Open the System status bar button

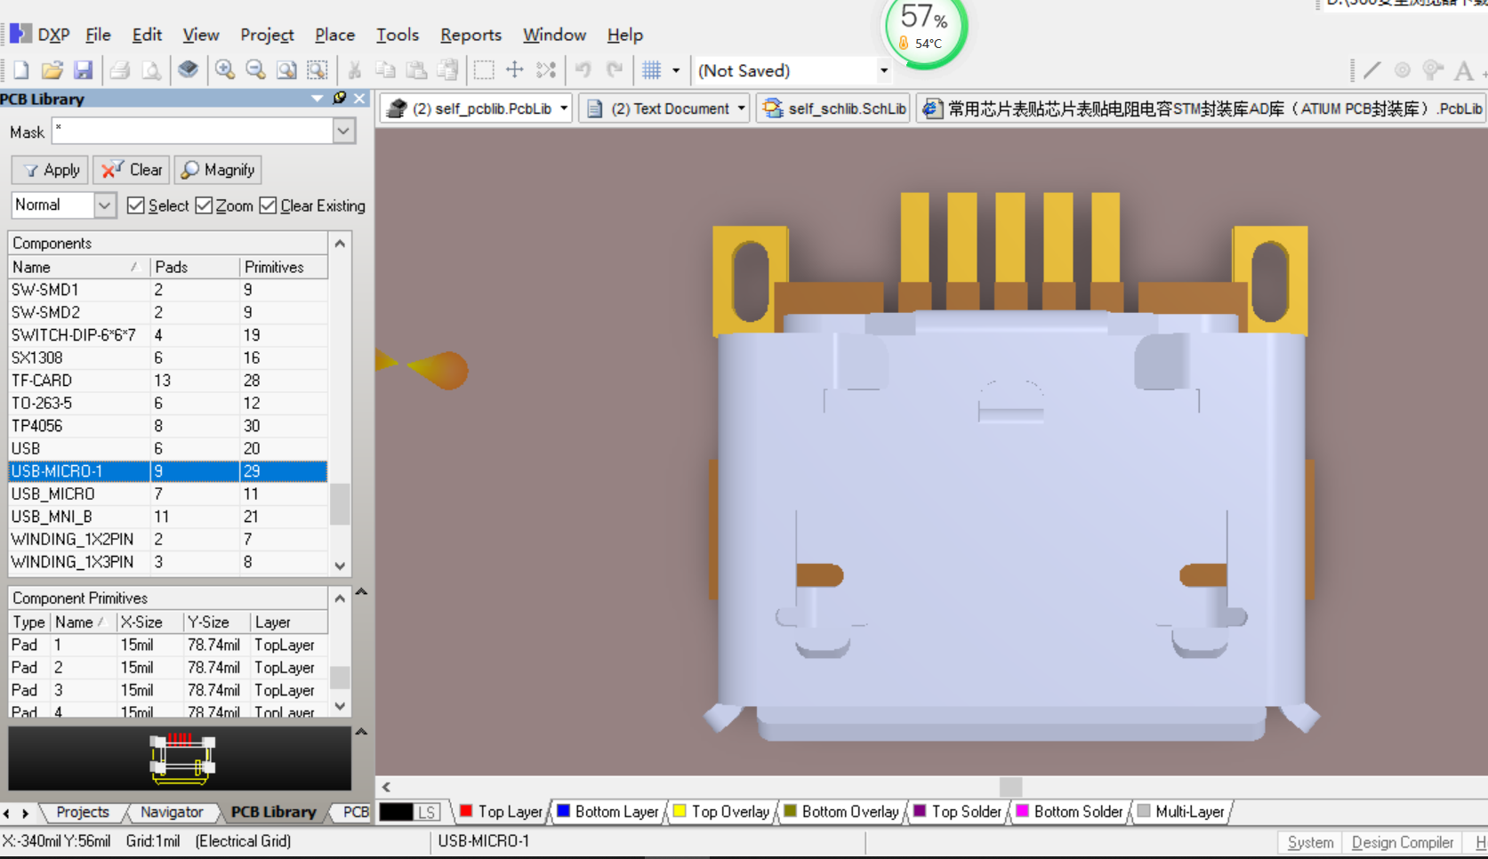(1310, 842)
